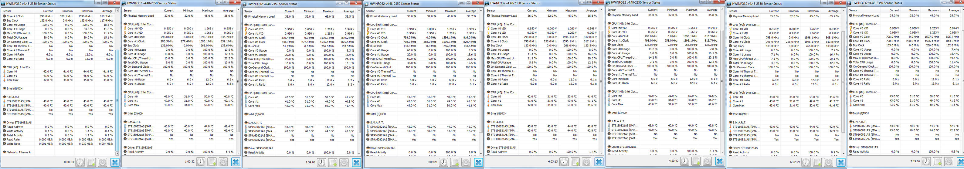This screenshot has width=964, height=169.
Task: Click blue X button in 4:59:47 window
Action: [x=720, y=161]
